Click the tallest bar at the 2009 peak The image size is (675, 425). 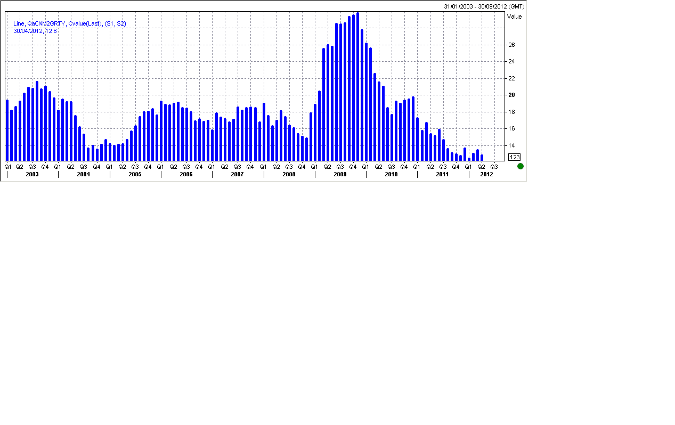point(357,85)
